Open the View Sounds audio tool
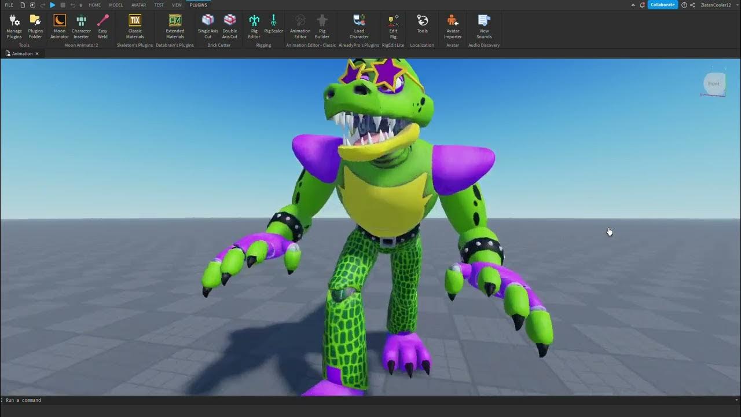This screenshot has width=741, height=417. pyautogui.click(x=484, y=27)
